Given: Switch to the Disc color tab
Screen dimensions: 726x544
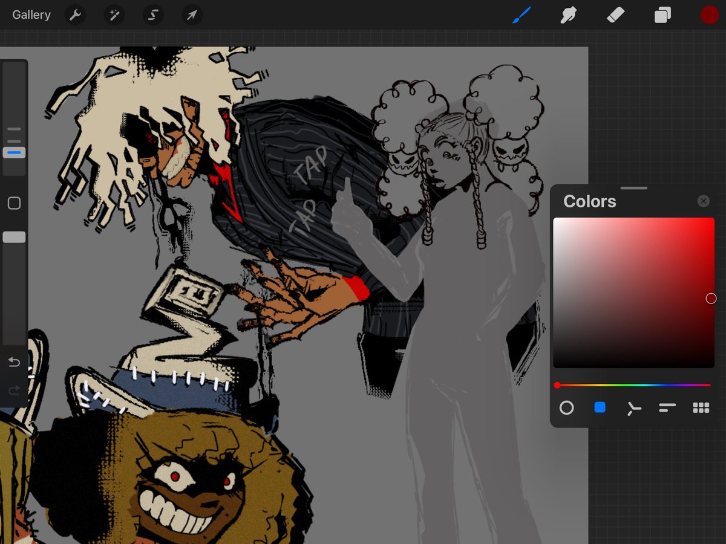Looking at the screenshot, I should (x=566, y=408).
